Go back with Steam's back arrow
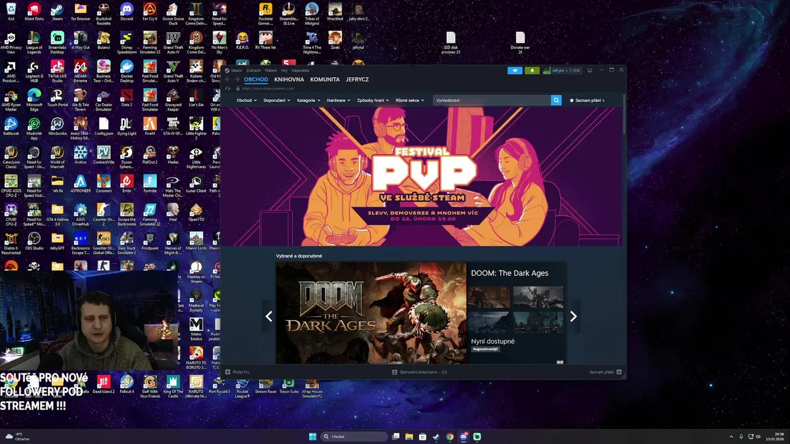Image resolution: width=790 pixels, height=444 pixels. 227,80
